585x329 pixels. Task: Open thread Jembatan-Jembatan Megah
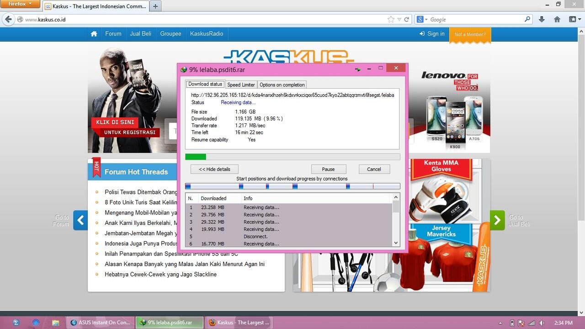tap(141, 233)
